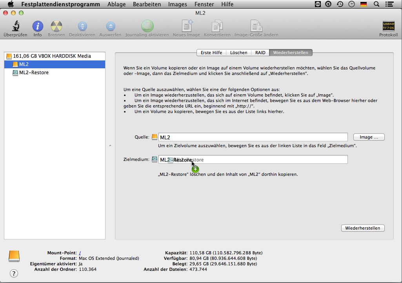Click Journaling aktivieren toolbar icon
Image resolution: width=402 pixels, height=283 pixels.
point(147,26)
